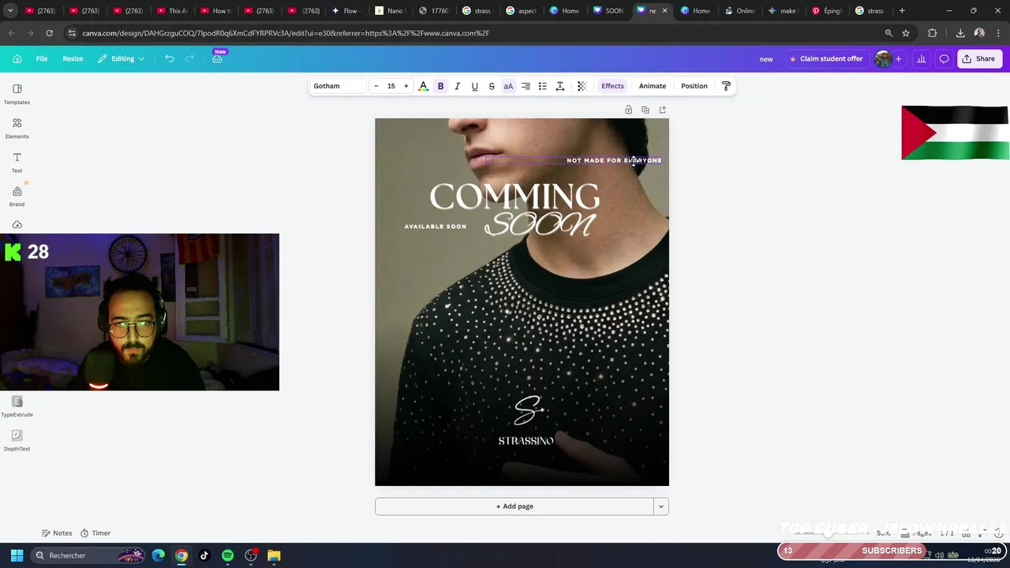Click the Redo arrow
The image size is (1010, 568).
[x=189, y=58]
